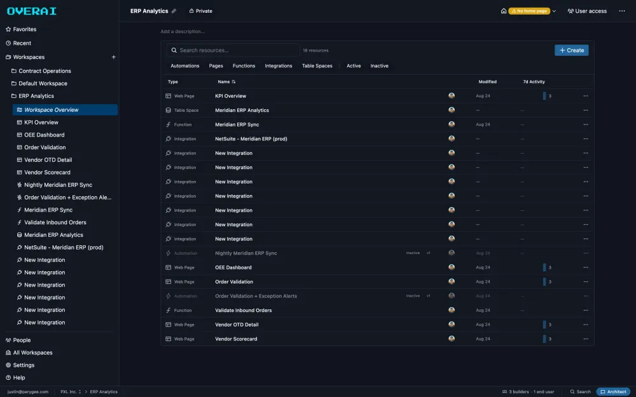
Task: Collapse the ERP Analytics workspace folder
Action: [x=32, y=96]
